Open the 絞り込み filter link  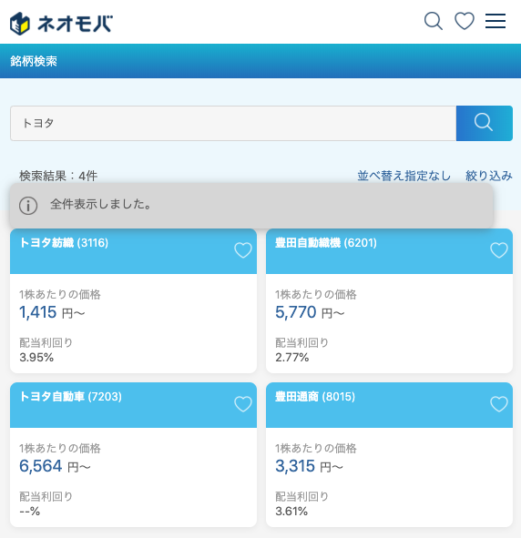[x=489, y=176]
